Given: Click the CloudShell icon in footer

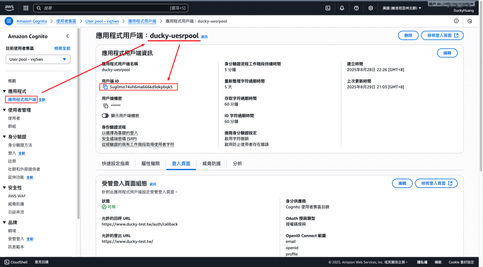Looking at the screenshot, I should pos(7,262).
